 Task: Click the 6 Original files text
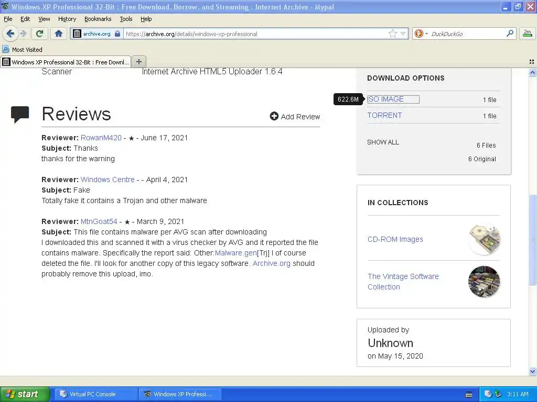point(482,159)
